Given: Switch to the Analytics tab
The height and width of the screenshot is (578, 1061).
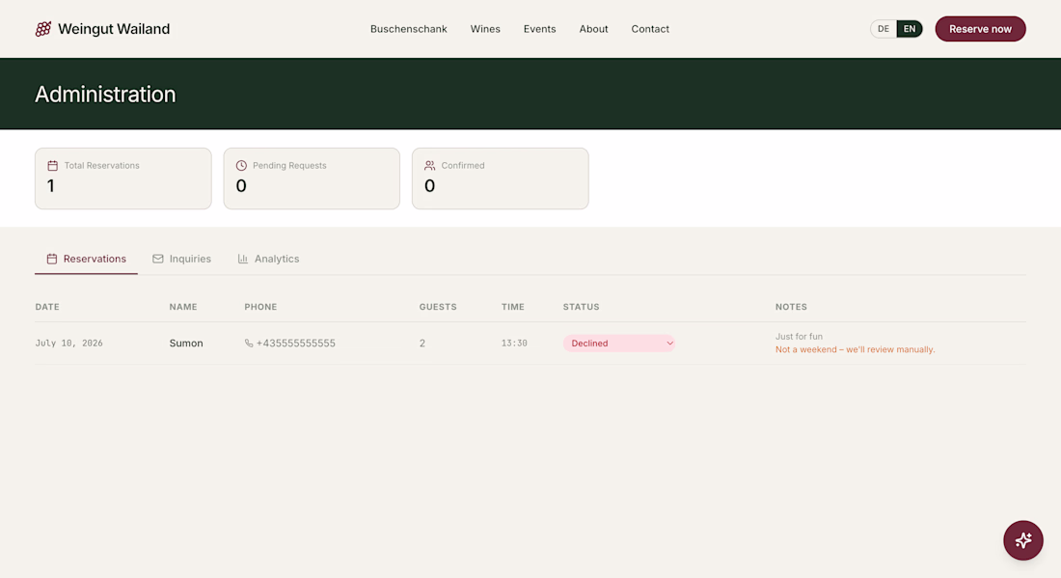Looking at the screenshot, I should tap(269, 259).
